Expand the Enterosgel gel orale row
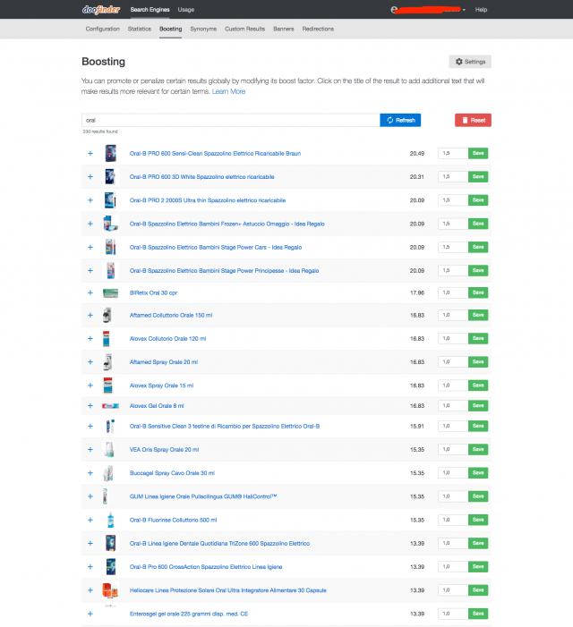Viewport: 573px width, 627px height. coord(90,614)
